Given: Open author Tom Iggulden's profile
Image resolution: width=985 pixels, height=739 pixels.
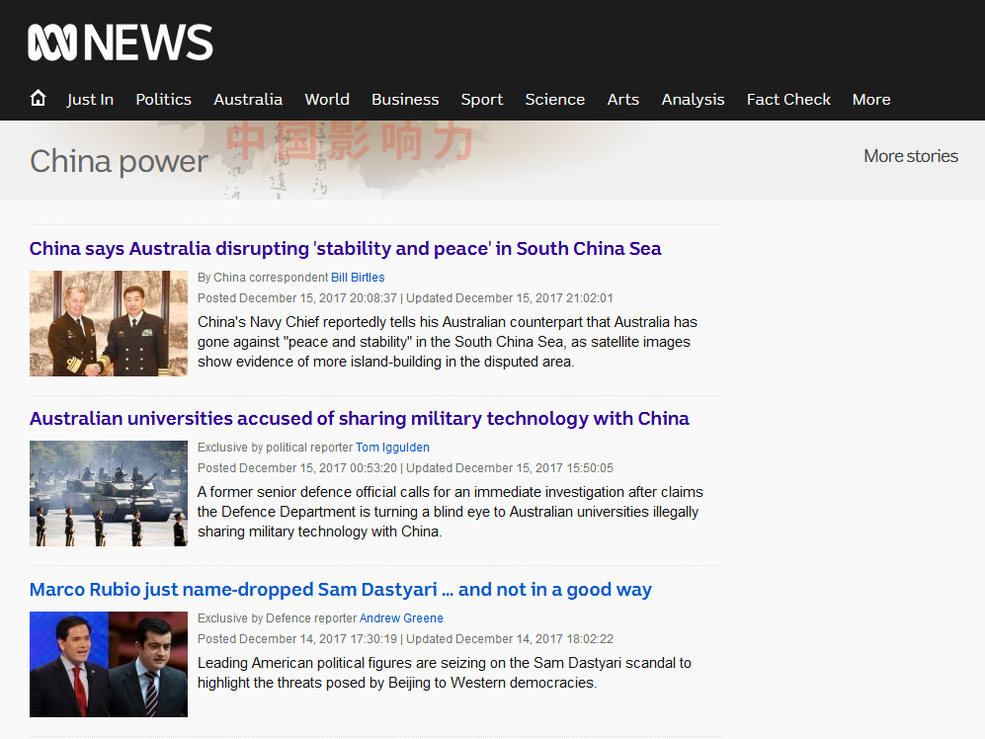Looking at the screenshot, I should (392, 448).
